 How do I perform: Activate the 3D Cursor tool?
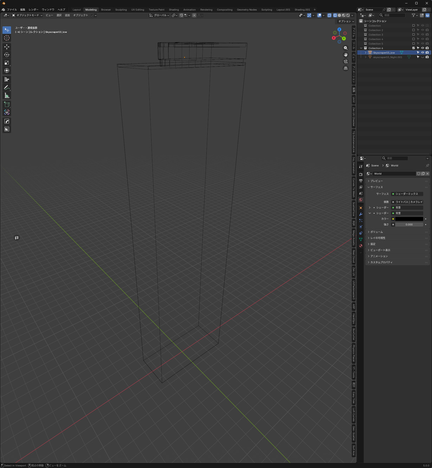pyautogui.click(x=7, y=38)
